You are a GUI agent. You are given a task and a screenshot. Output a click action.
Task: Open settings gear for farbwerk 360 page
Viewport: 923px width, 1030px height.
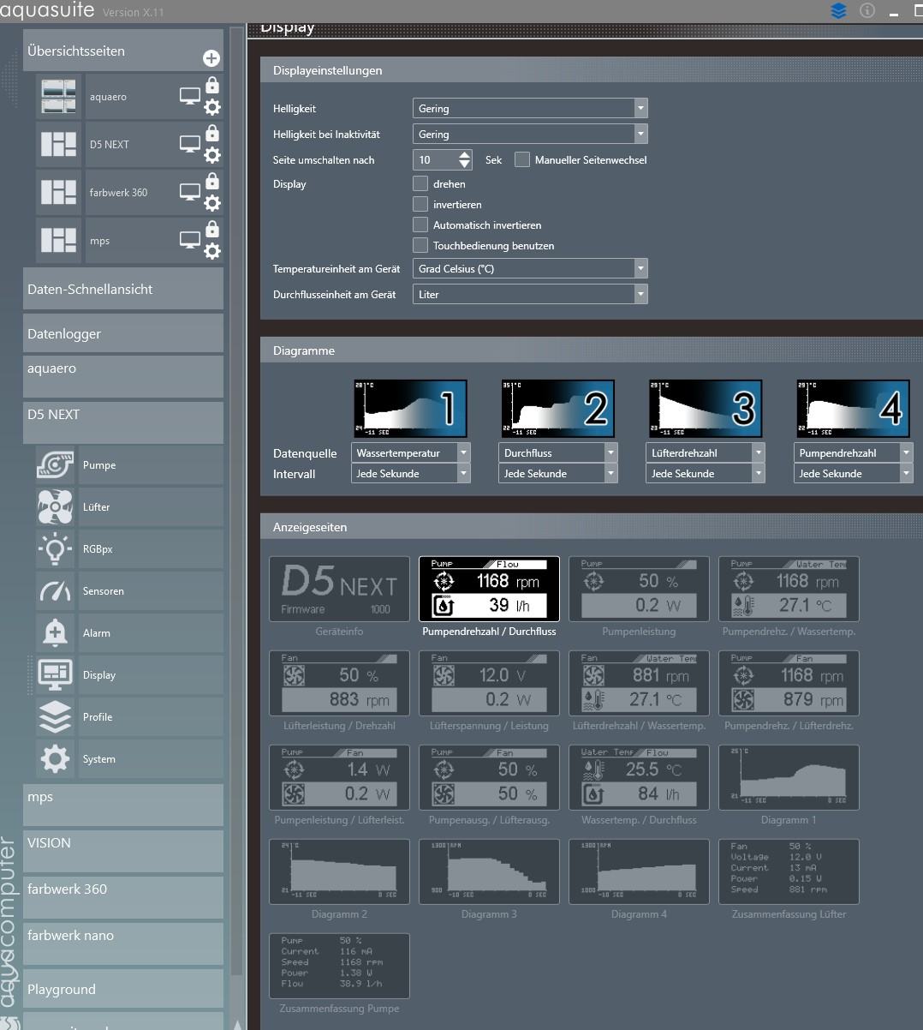[212, 203]
